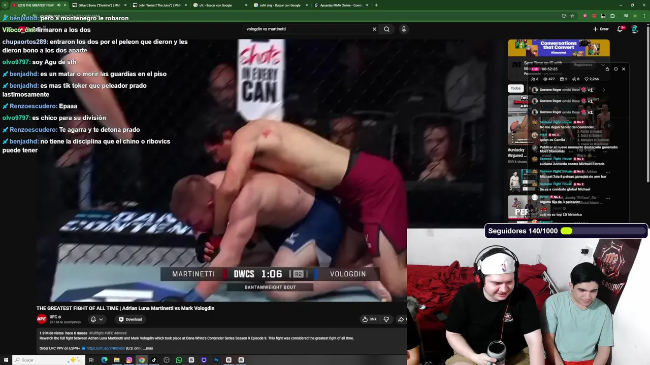The image size is (650, 365).
Task: Open the pink extension icon in toolbar
Action: [x=585, y=16]
